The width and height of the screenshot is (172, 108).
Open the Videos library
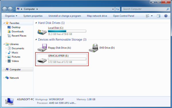point(15,61)
